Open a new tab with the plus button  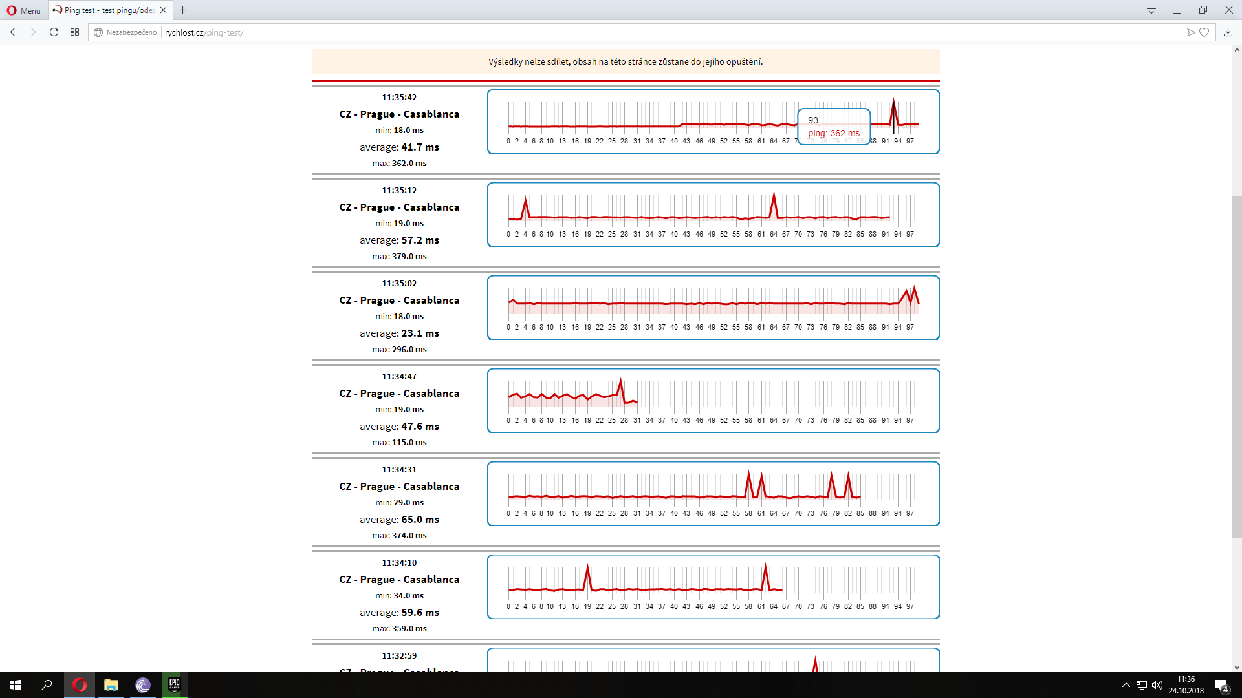[183, 10]
